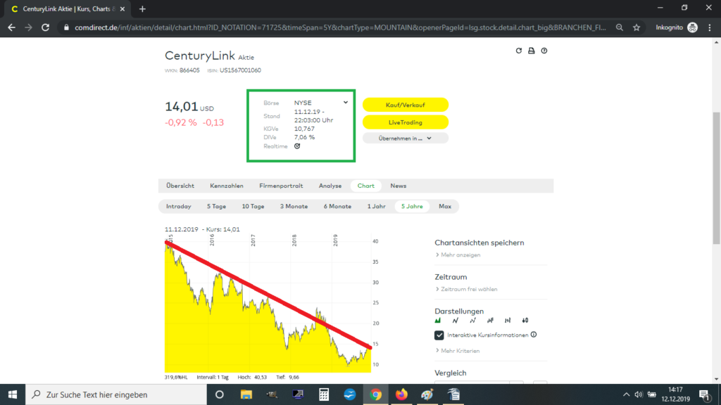Close the CenturyLink Aktie tab

pos(123,8)
